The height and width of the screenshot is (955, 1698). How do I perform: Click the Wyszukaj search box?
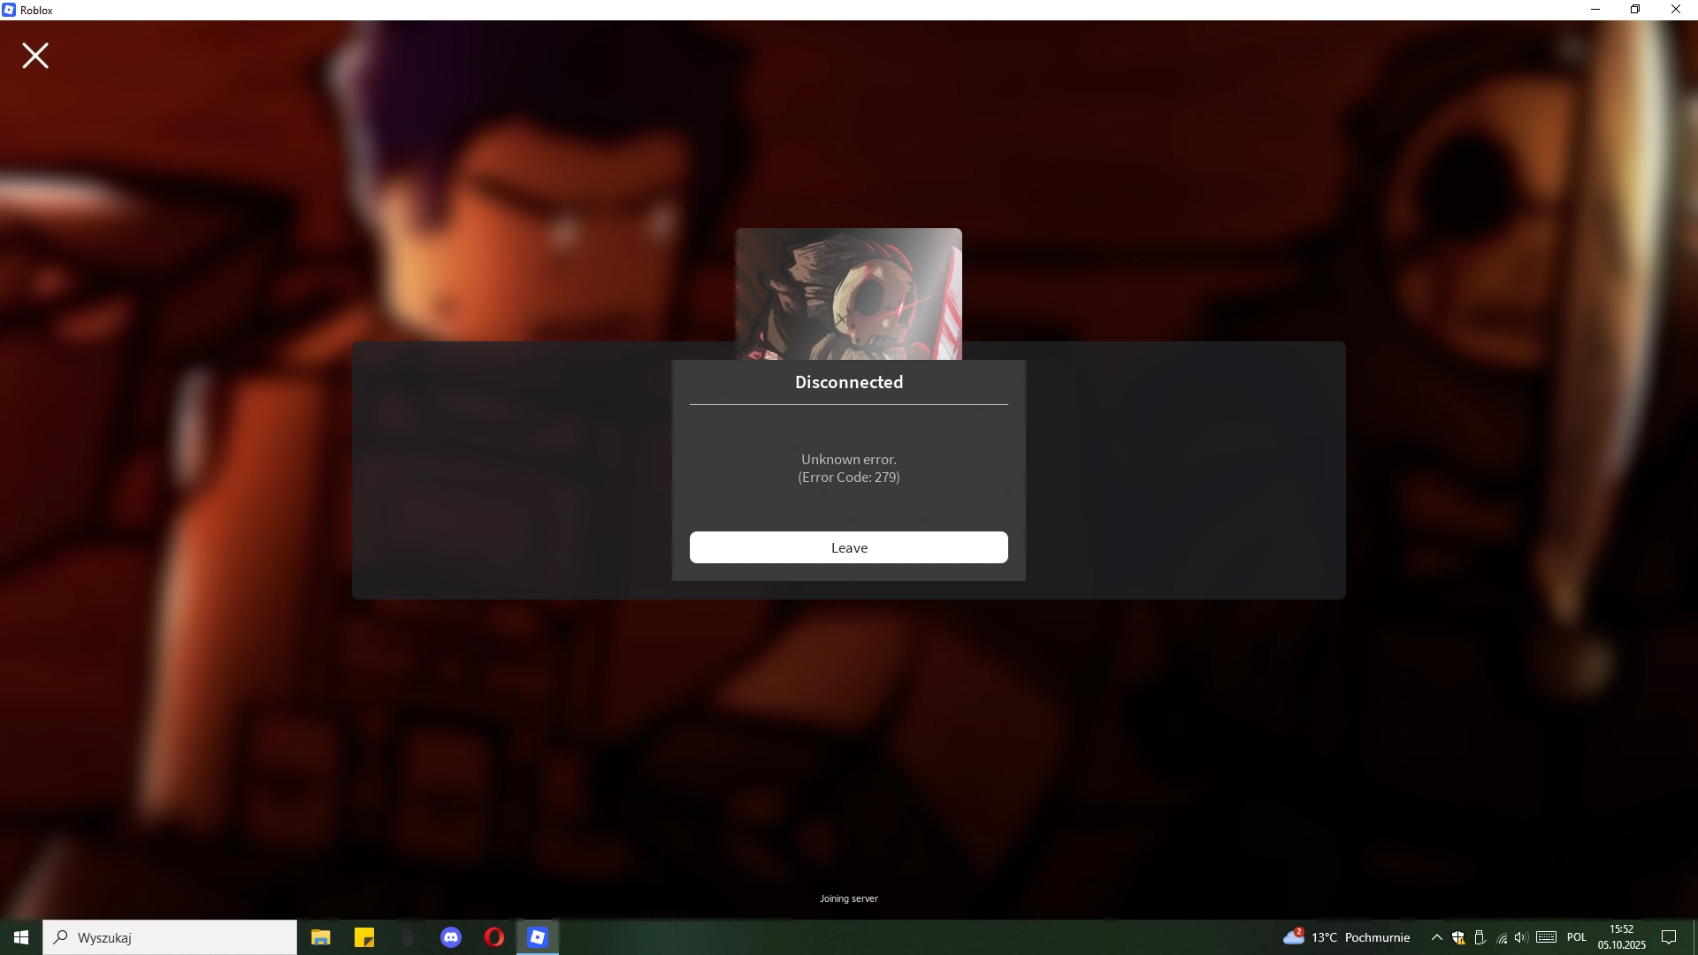170,937
